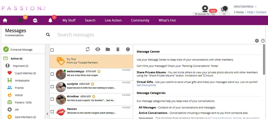Collapse the sidebar with the left chevron

click(47, 114)
